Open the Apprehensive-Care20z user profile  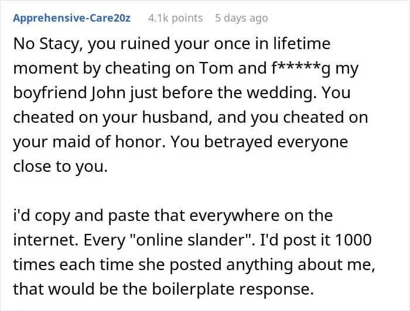71,18
